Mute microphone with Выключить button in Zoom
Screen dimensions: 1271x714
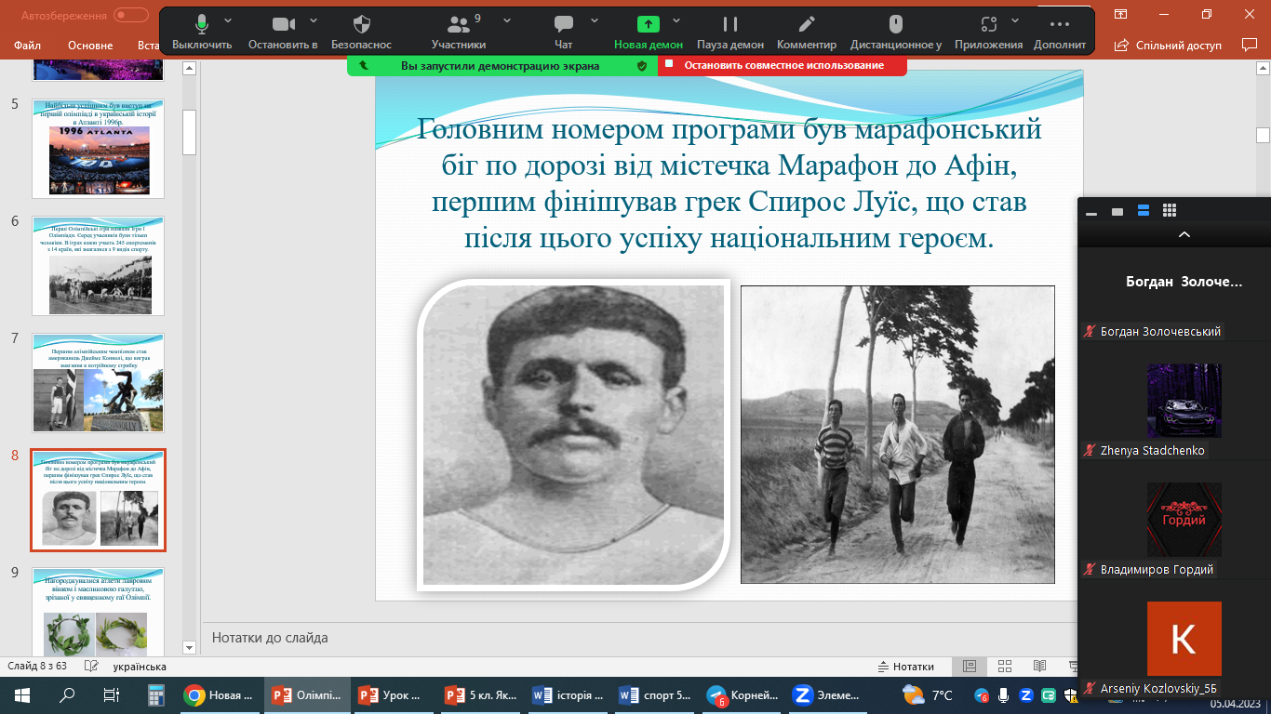pos(202,33)
